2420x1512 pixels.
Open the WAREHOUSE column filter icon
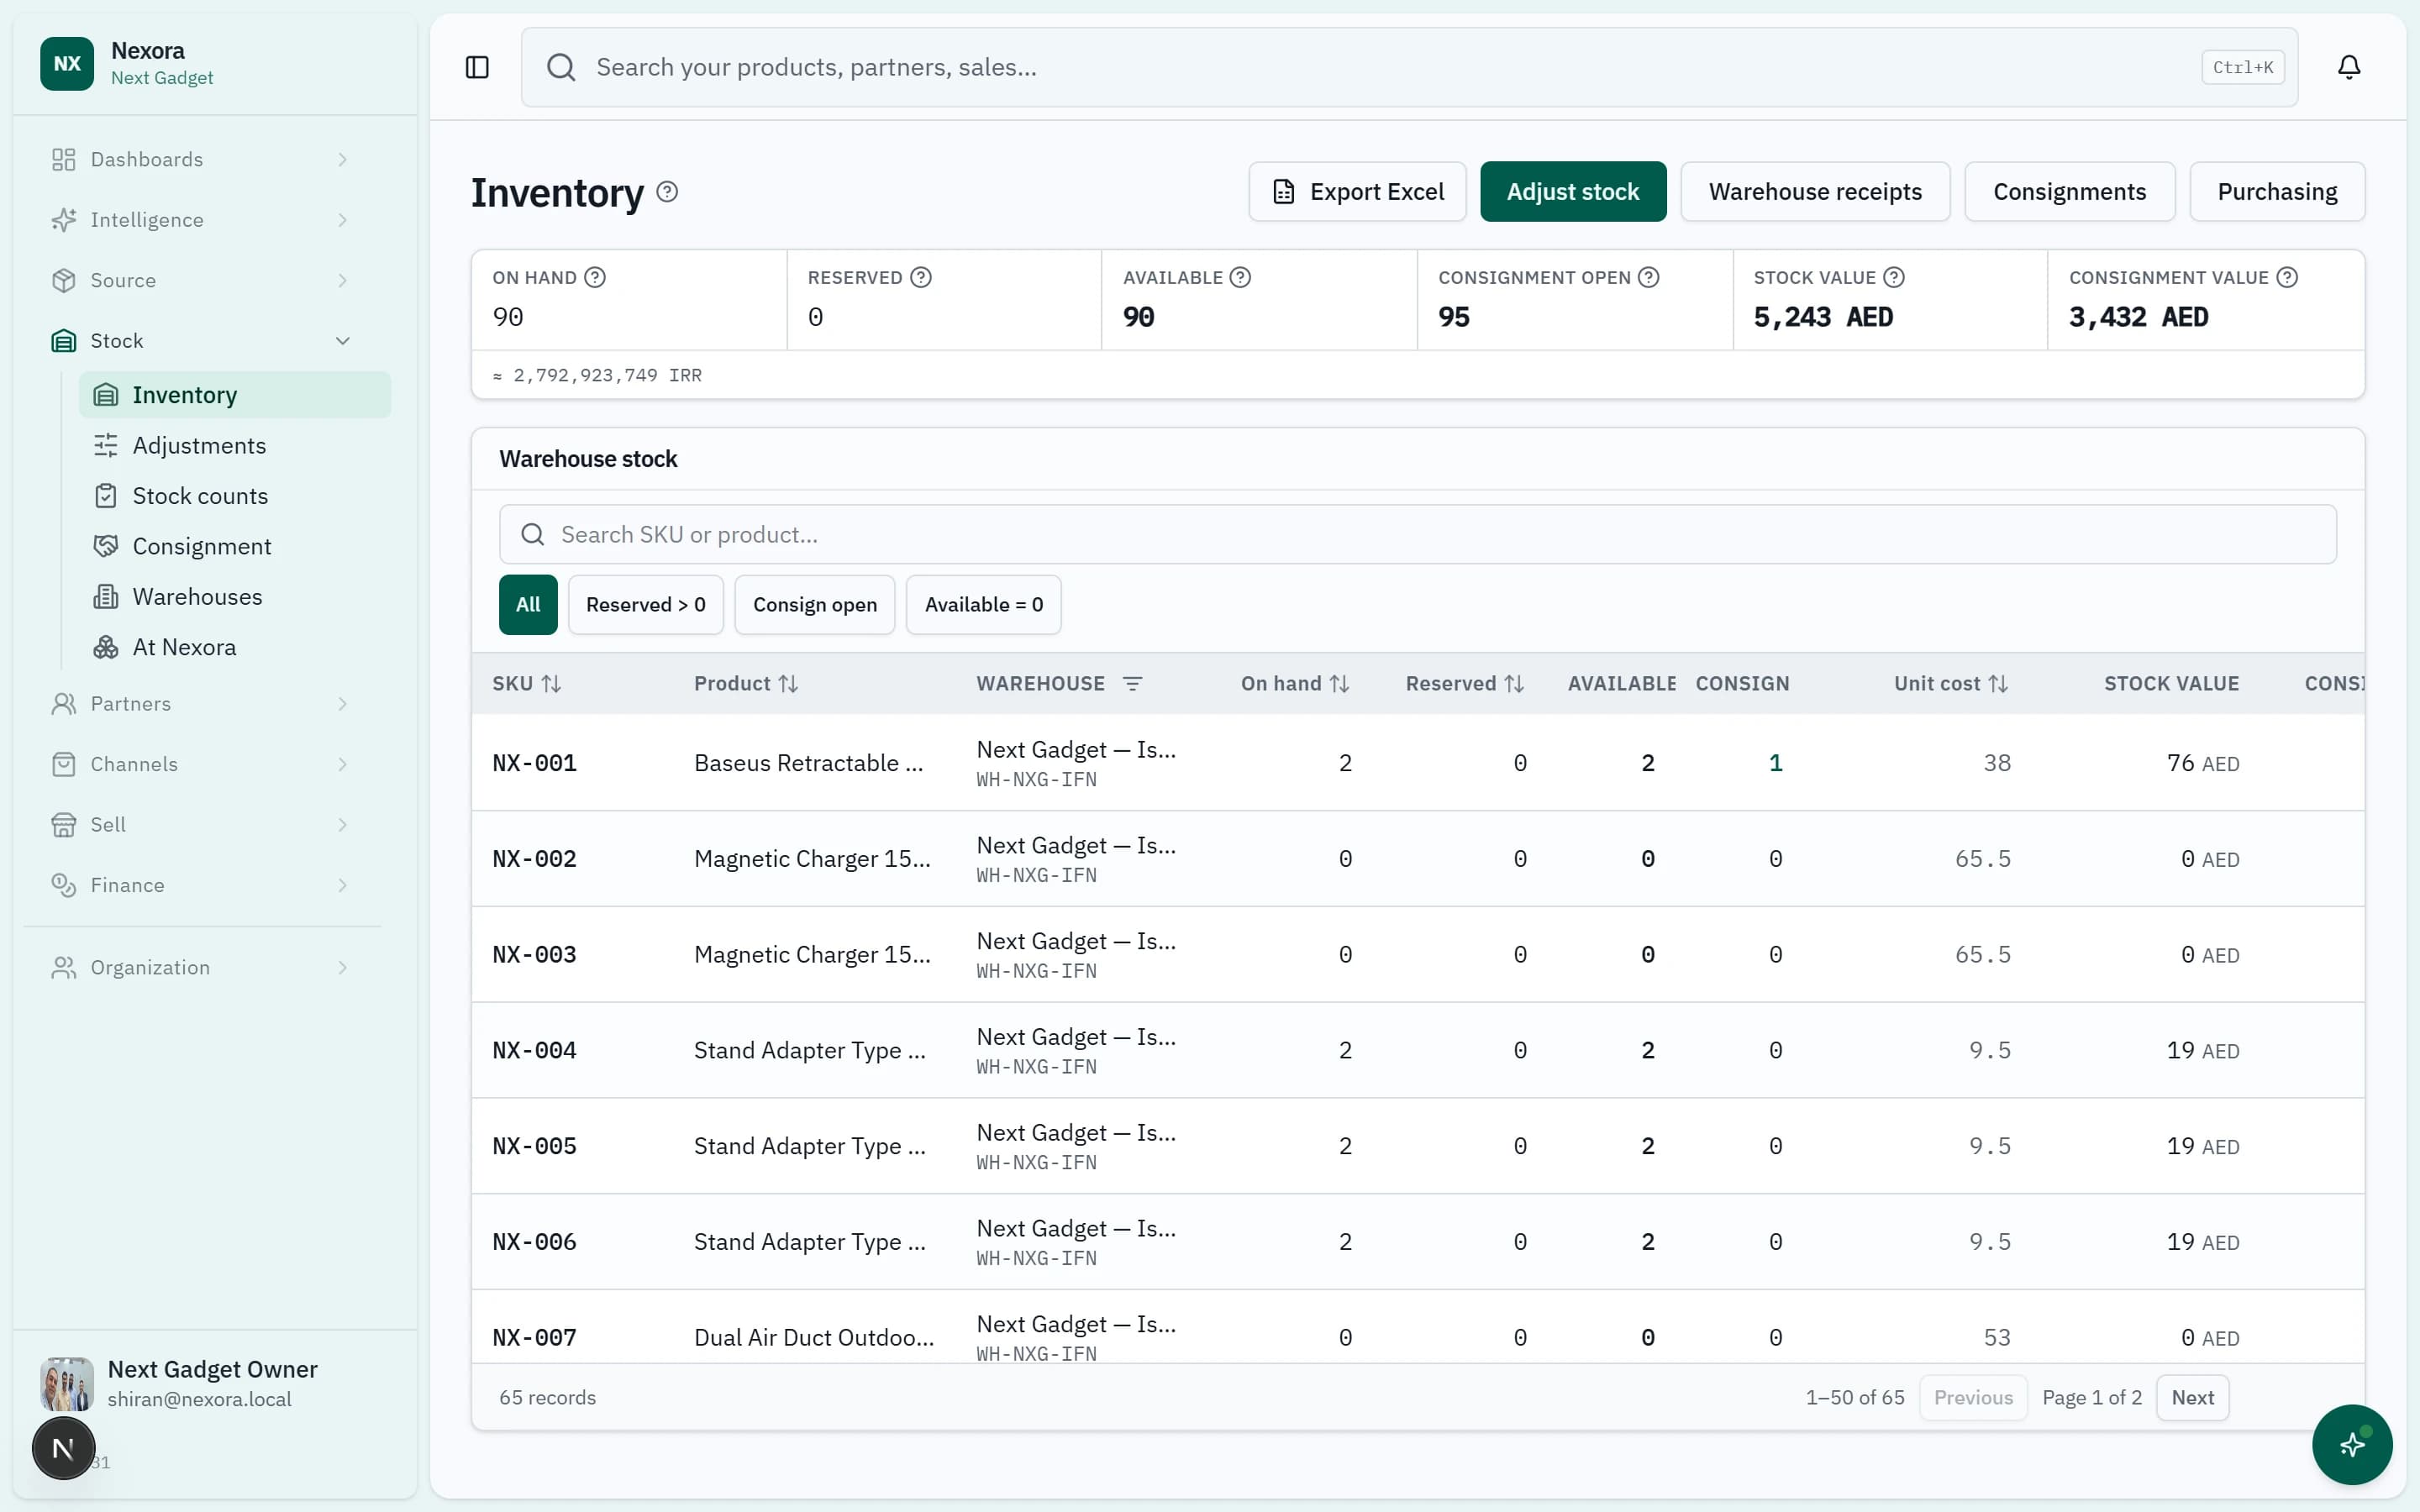coord(1132,684)
